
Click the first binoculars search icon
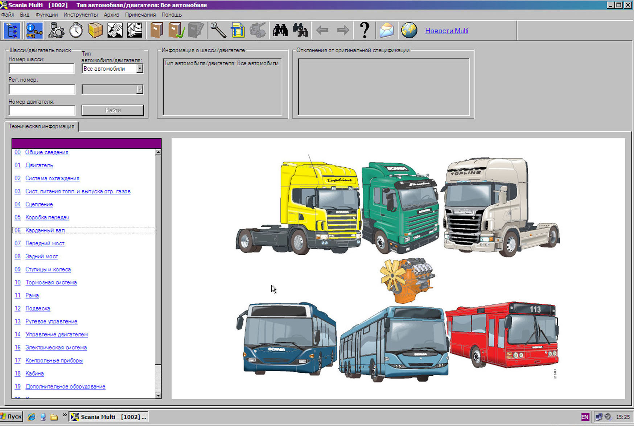(x=280, y=30)
